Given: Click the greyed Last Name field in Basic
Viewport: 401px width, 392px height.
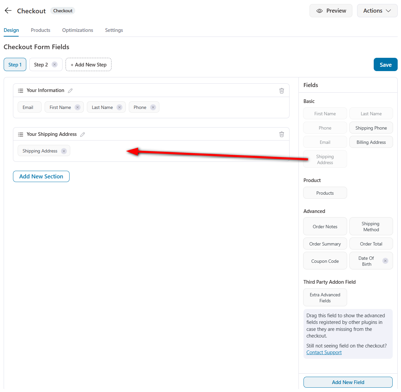Looking at the screenshot, I should click(371, 113).
